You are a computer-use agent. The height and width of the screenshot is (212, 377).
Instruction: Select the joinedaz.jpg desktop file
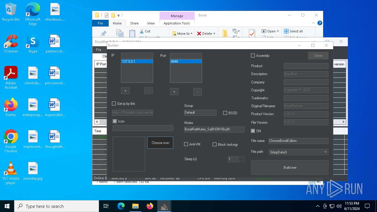33,171
